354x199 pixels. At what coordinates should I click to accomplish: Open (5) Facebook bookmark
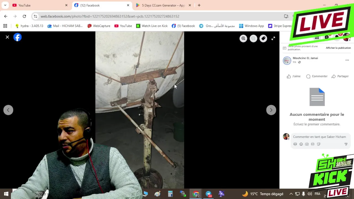(x=183, y=26)
